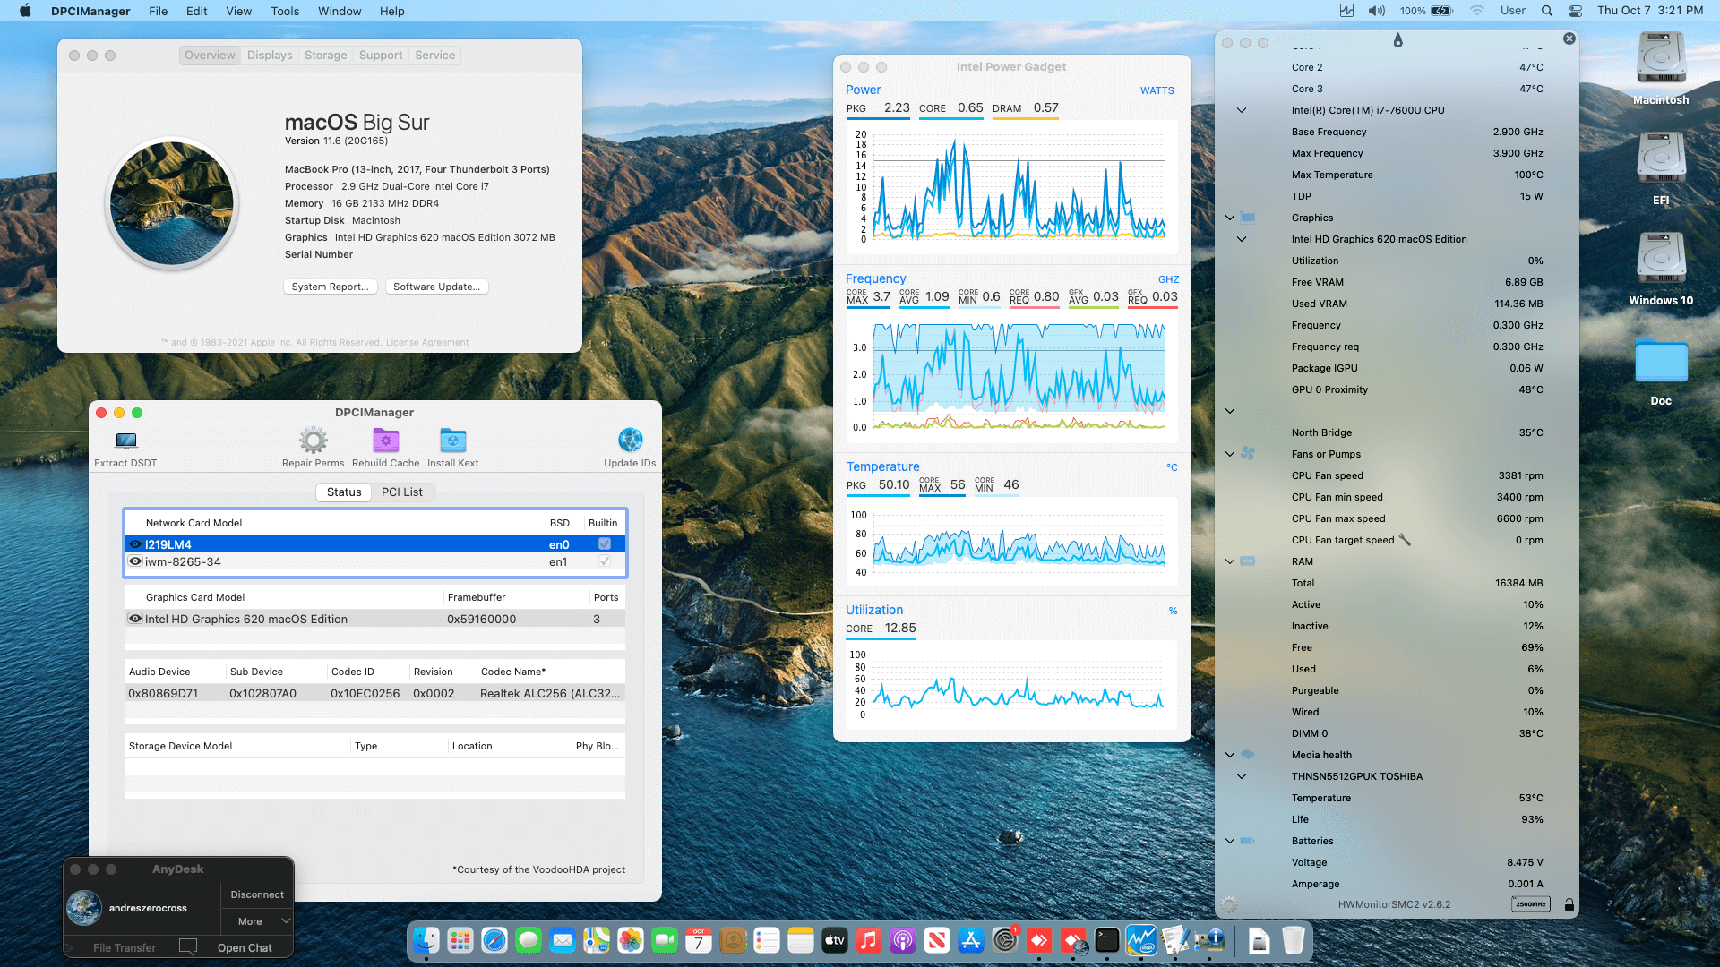The height and width of the screenshot is (967, 1720).
Task: Click AnyDesk chat bubble icon
Action: (188, 946)
